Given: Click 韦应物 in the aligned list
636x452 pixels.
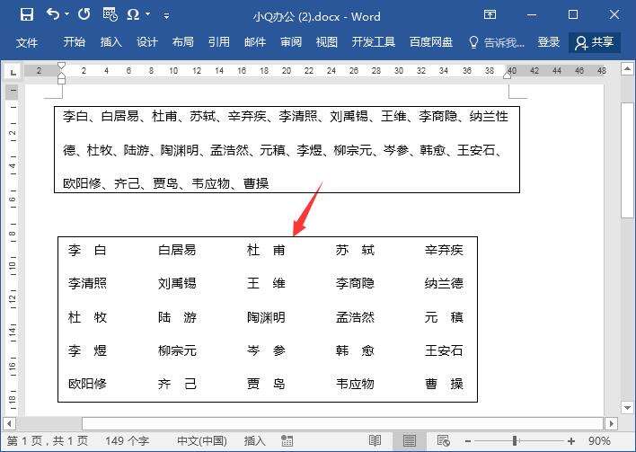Looking at the screenshot, I should 355,384.
